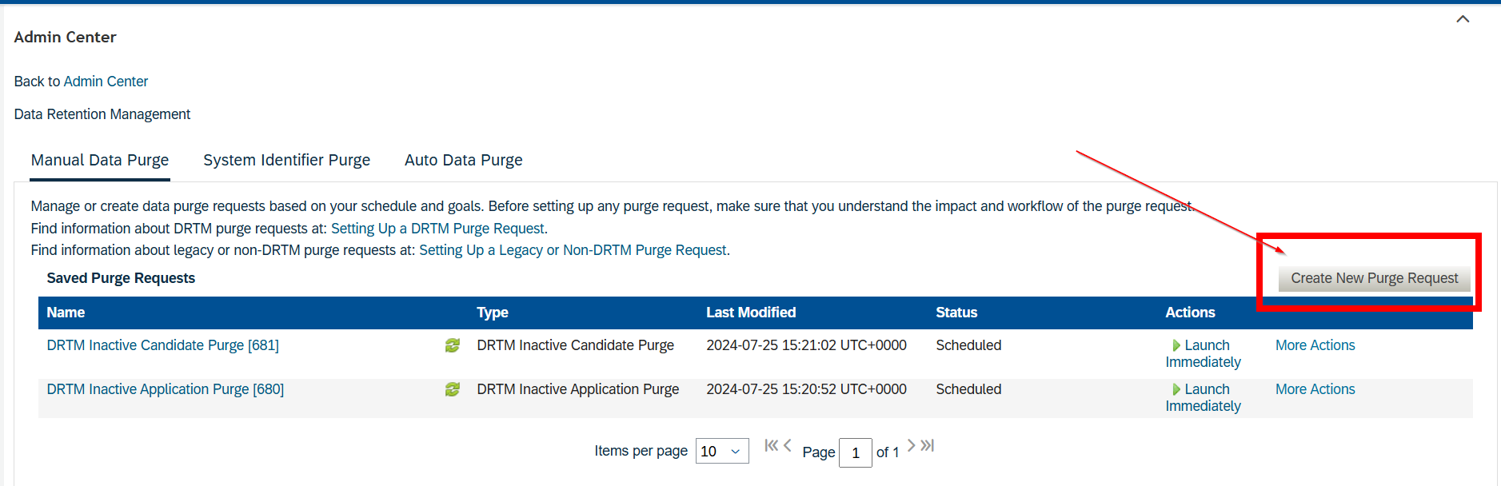This screenshot has height=486, width=1501.
Task: Jump to last page icon
Action: (x=928, y=445)
